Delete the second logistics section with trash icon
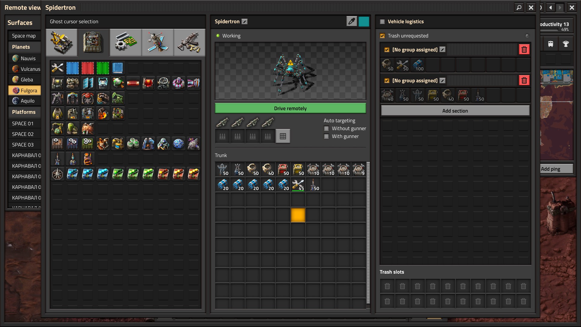The width and height of the screenshot is (581, 327). pyautogui.click(x=524, y=80)
